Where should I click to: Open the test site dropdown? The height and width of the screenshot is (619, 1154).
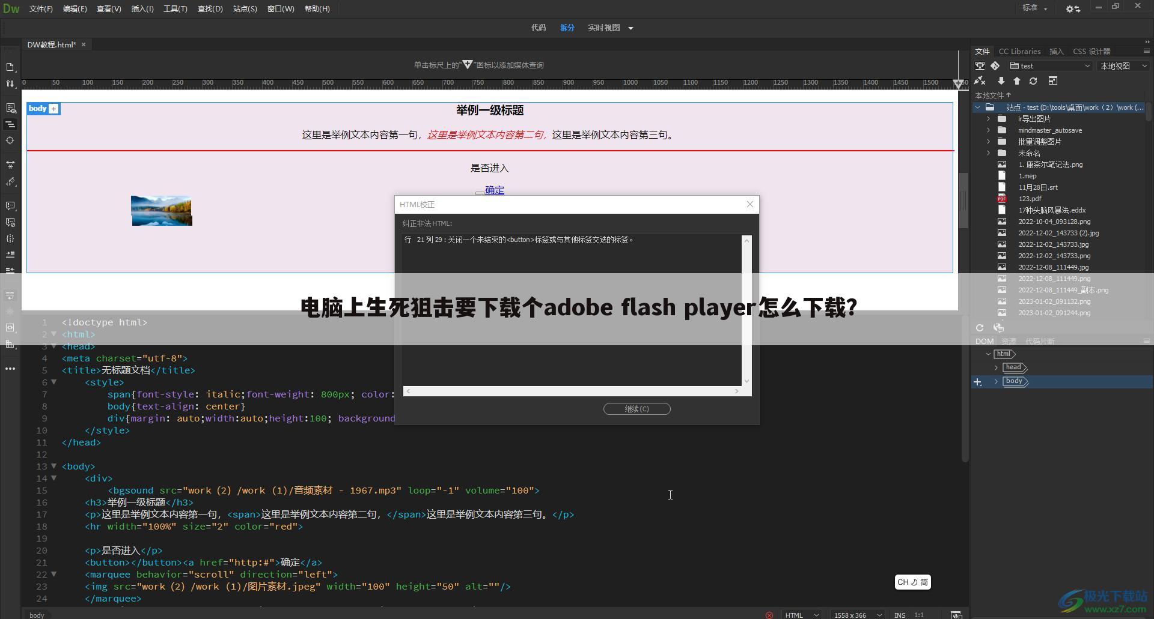[x=1050, y=66]
